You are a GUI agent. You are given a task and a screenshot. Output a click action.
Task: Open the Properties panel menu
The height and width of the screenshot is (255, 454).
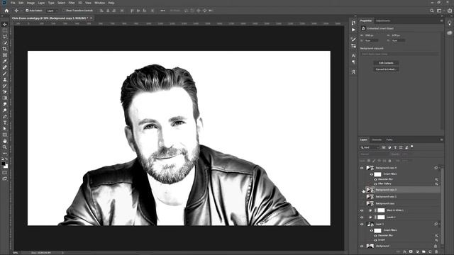tap(441, 21)
